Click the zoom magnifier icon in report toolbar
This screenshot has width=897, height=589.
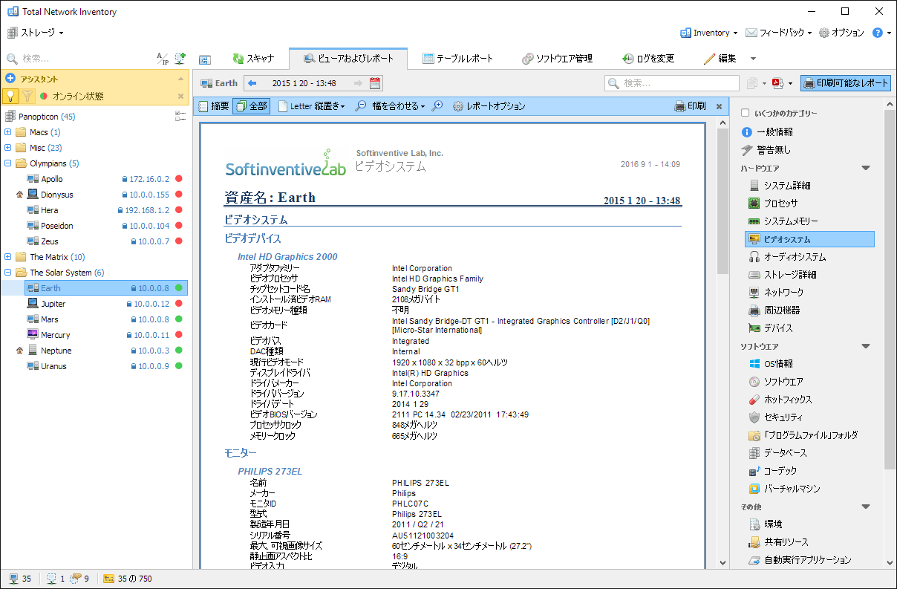pos(437,106)
